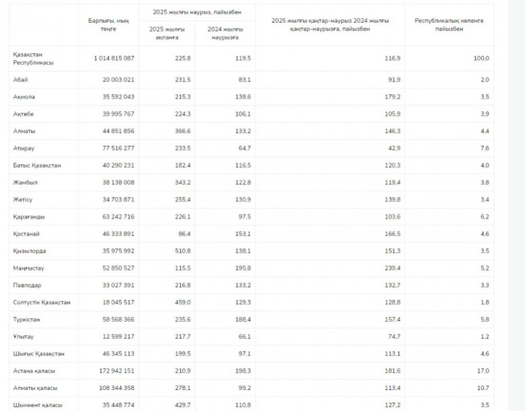Click the "Республикалық көлемге пайызбен" column header
The width and height of the screenshot is (525, 411).
coord(449,25)
